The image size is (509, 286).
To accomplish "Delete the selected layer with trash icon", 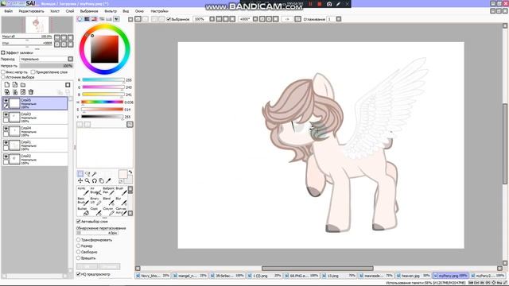I will pyautogui.click(x=31, y=92).
